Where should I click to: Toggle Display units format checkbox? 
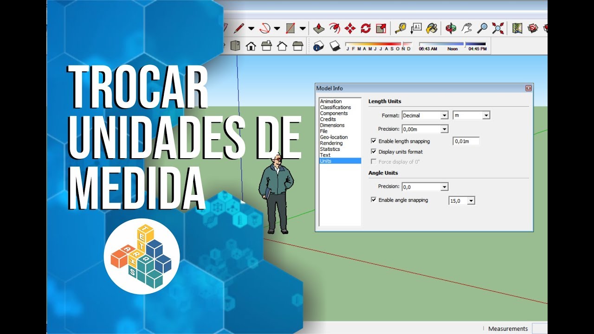tap(374, 152)
